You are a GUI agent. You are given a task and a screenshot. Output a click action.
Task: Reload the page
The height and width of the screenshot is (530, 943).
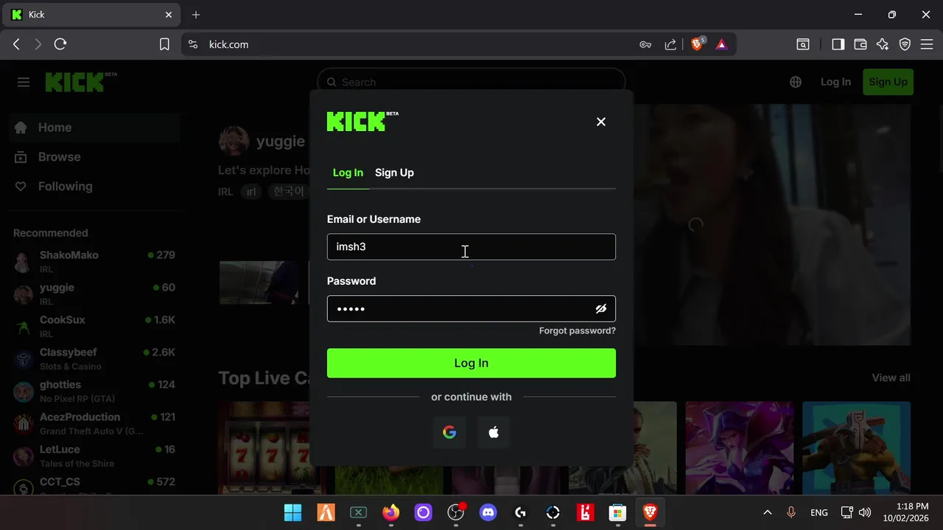(x=60, y=44)
